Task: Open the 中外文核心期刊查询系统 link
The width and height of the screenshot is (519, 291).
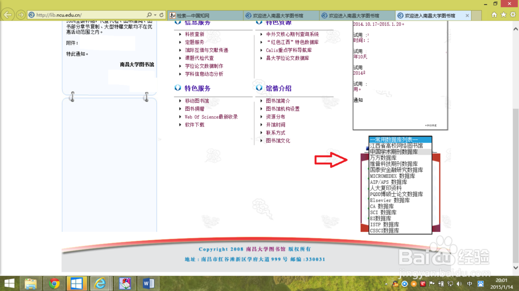Action: point(292,34)
